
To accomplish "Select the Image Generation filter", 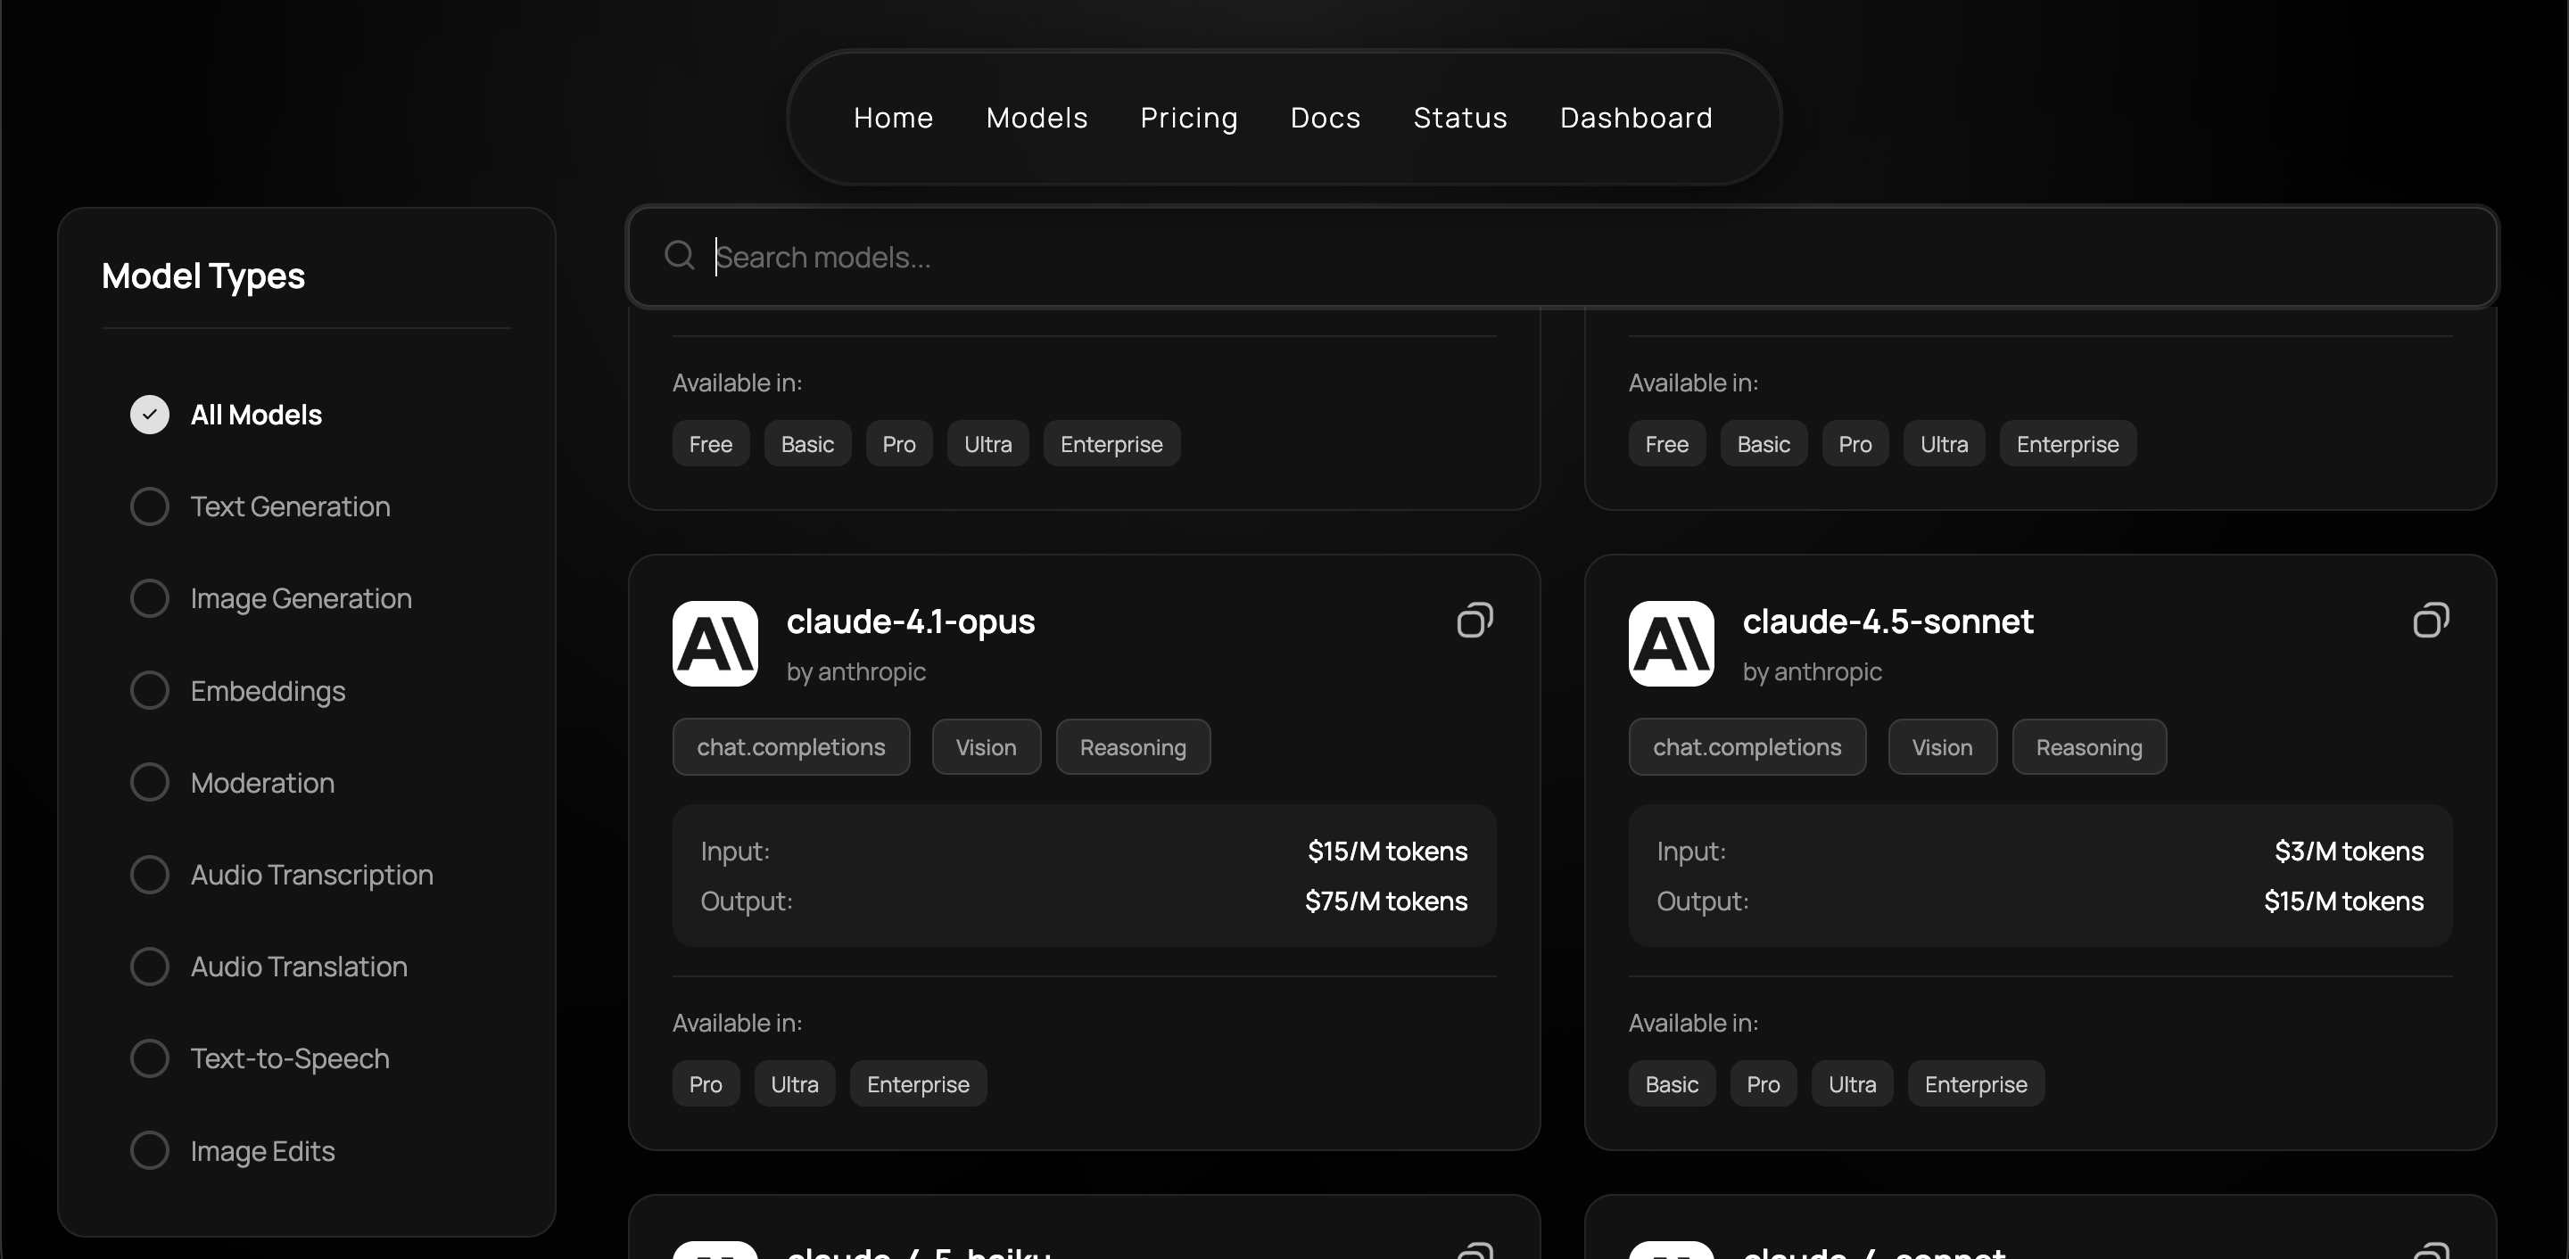I will pyautogui.click(x=150, y=598).
